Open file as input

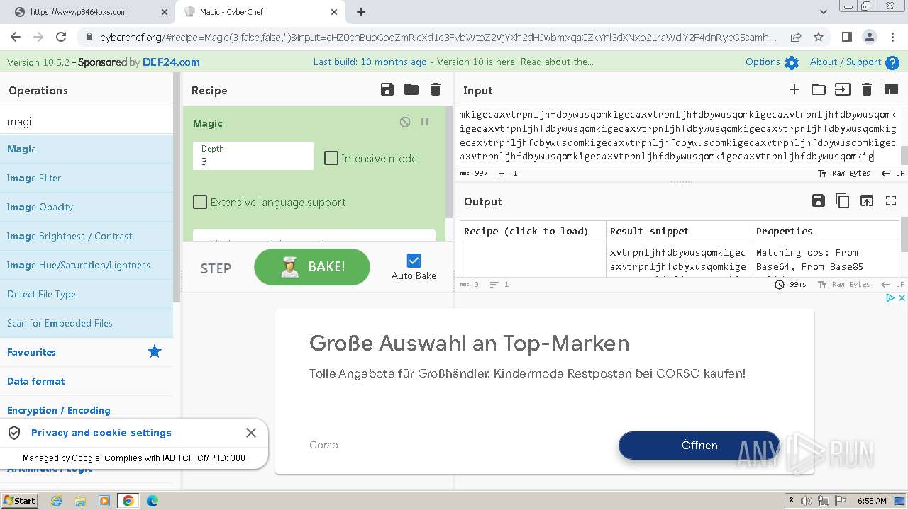coord(842,89)
